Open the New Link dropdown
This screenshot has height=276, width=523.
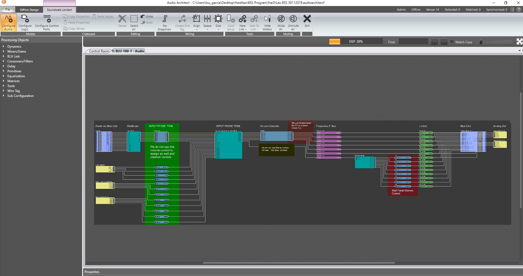click(243, 29)
